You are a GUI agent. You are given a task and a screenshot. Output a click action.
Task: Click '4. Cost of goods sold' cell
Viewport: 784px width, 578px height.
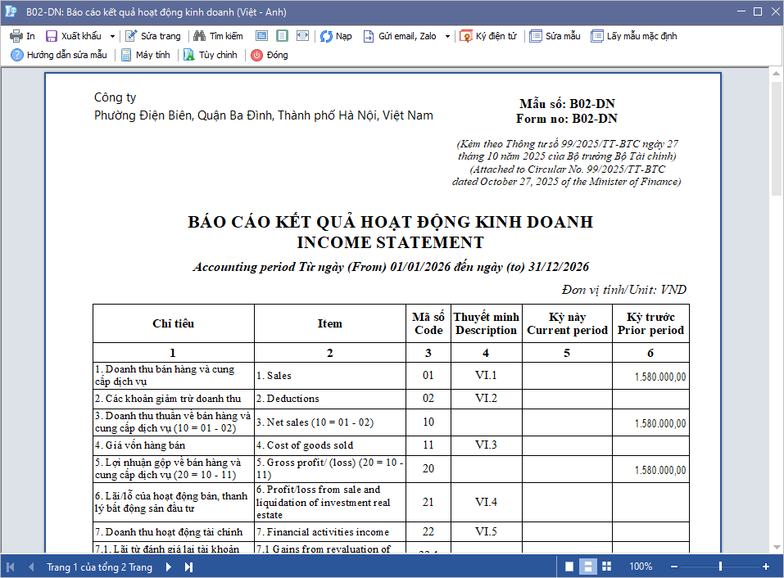(330, 445)
